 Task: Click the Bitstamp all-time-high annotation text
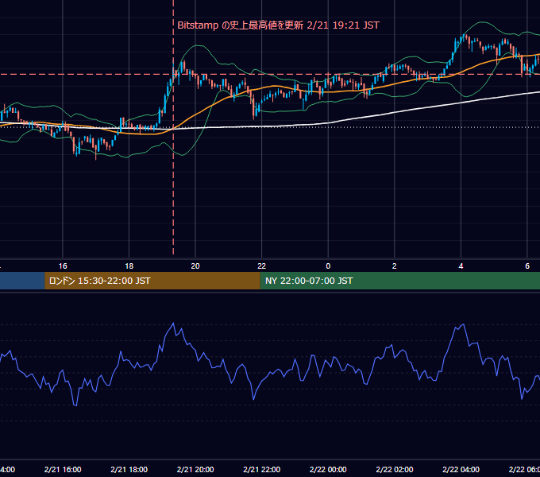[x=278, y=25]
